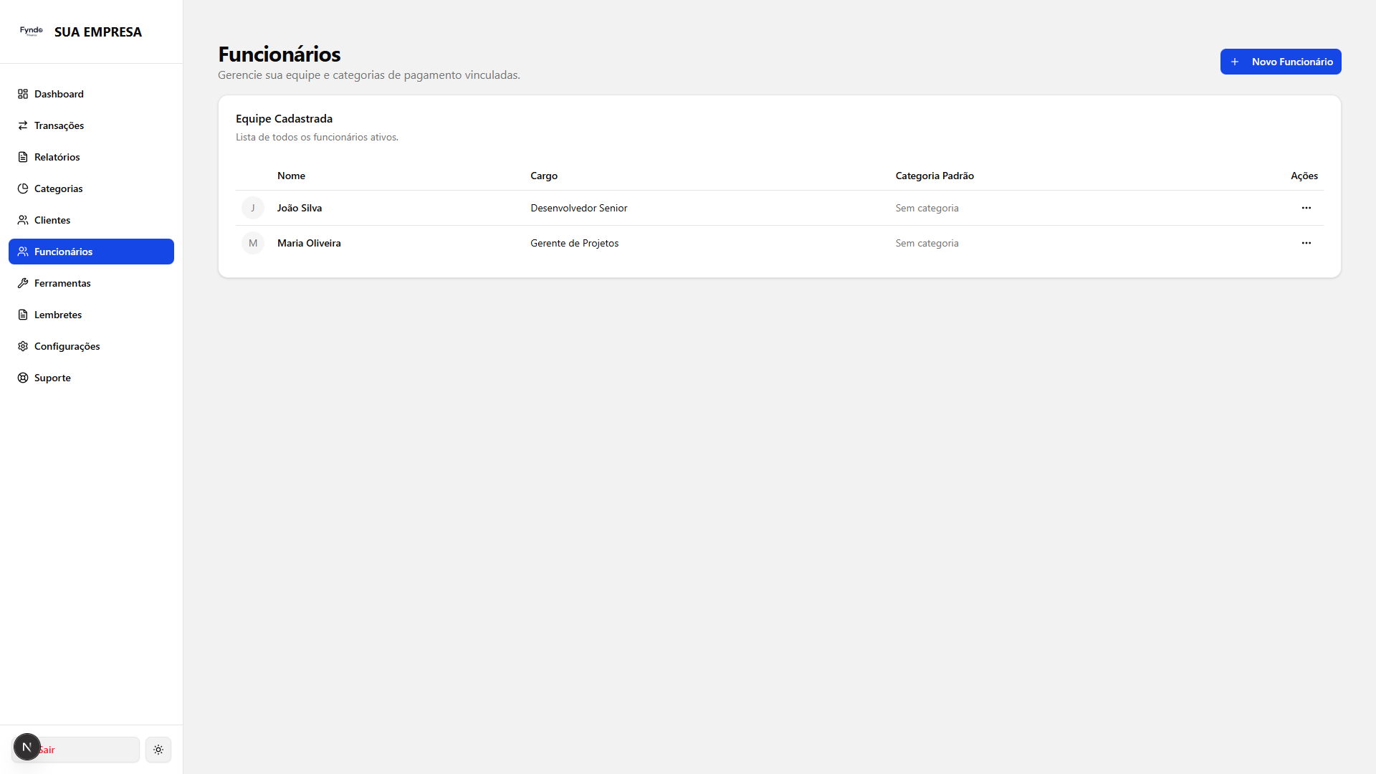Open actions menu for Maria Oliveira
Image resolution: width=1376 pixels, height=774 pixels.
coord(1306,243)
